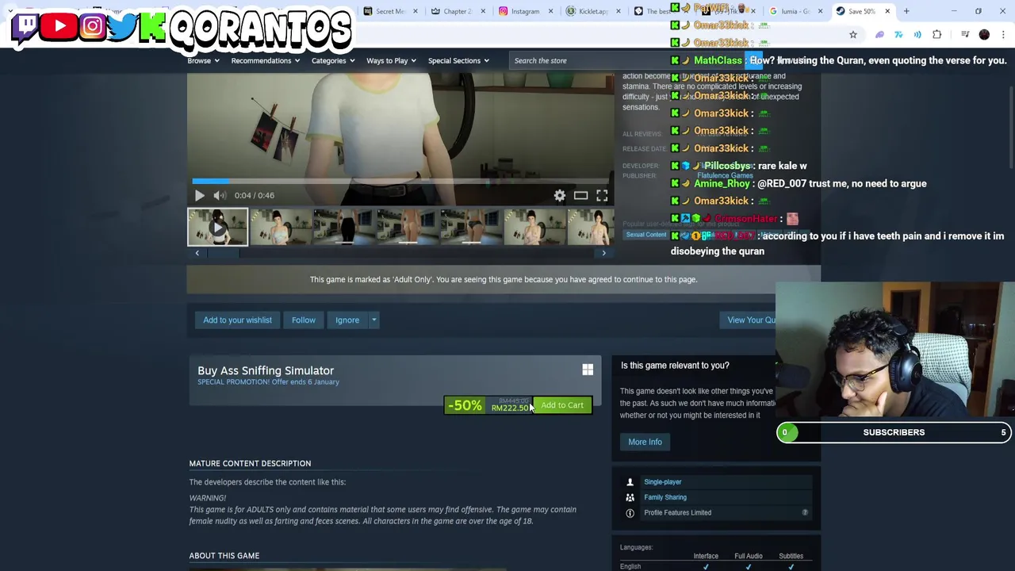Image resolution: width=1015 pixels, height=571 pixels.
Task: Click the ABOUT THIS GAME heading
Action: click(x=224, y=556)
